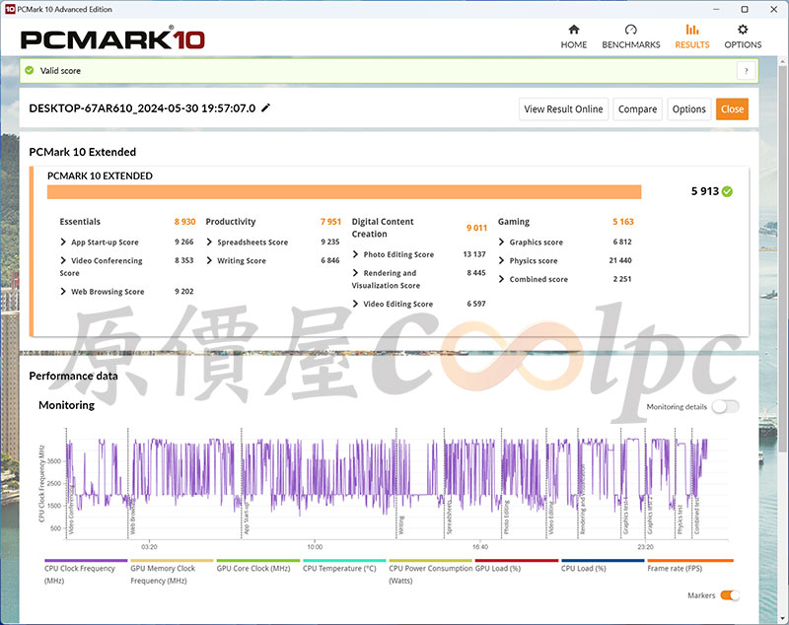Click the question mark help icon
The image size is (789, 625).
(747, 71)
